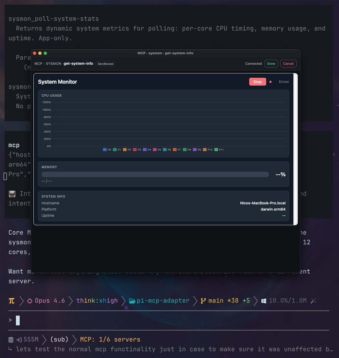Click the git branch icon before main
The height and width of the screenshot is (358, 339).
tap(203, 301)
